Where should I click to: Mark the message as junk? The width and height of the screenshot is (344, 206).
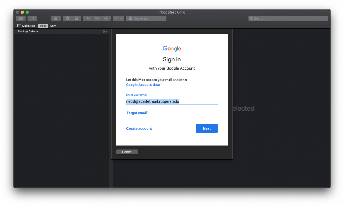click(x=77, y=18)
